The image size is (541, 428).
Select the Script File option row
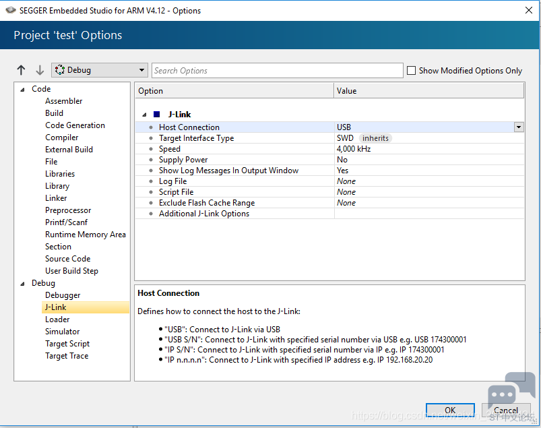(x=329, y=192)
